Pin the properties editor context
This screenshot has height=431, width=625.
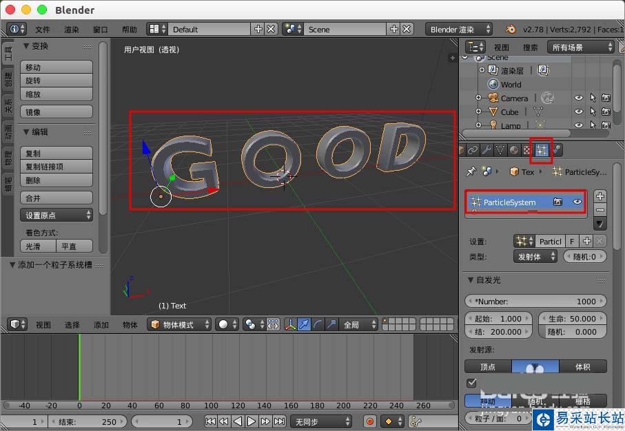coord(471,171)
